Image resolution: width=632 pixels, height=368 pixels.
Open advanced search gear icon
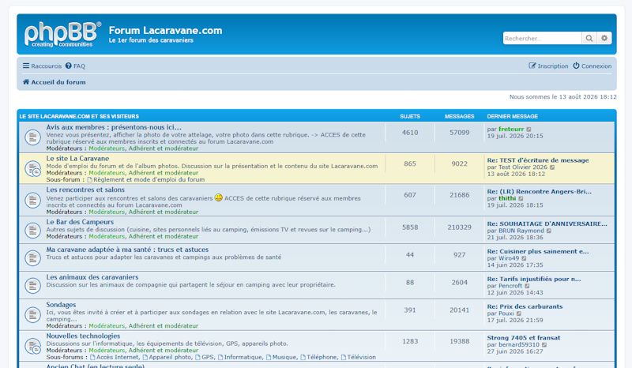click(x=604, y=38)
